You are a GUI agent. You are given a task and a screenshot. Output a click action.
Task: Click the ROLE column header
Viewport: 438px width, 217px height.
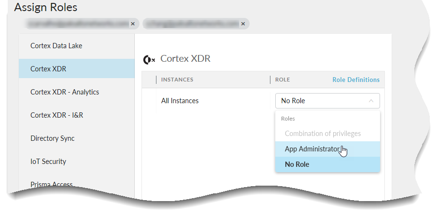(x=283, y=80)
